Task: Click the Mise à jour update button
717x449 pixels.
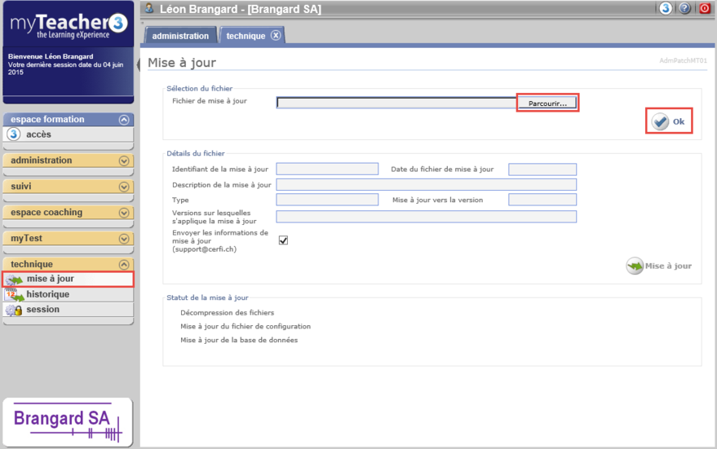Action: point(659,266)
